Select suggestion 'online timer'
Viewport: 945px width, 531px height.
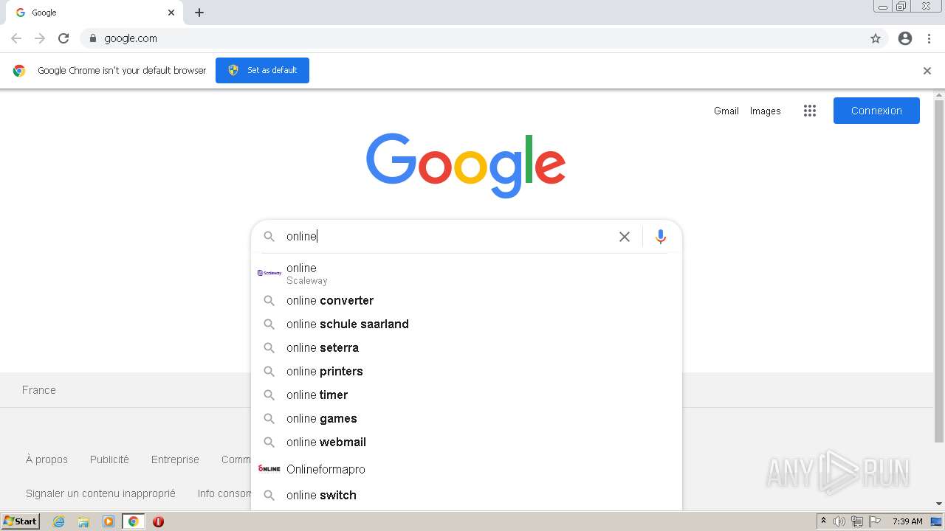(467, 395)
